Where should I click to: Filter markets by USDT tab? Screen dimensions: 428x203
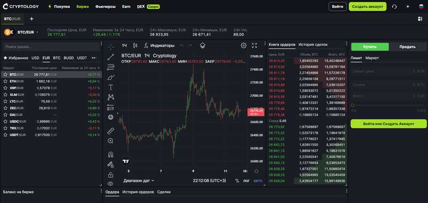click(x=82, y=58)
